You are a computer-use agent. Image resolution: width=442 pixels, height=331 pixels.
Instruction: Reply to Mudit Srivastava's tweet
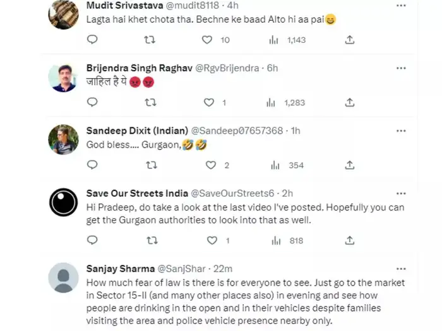tap(92, 40)
